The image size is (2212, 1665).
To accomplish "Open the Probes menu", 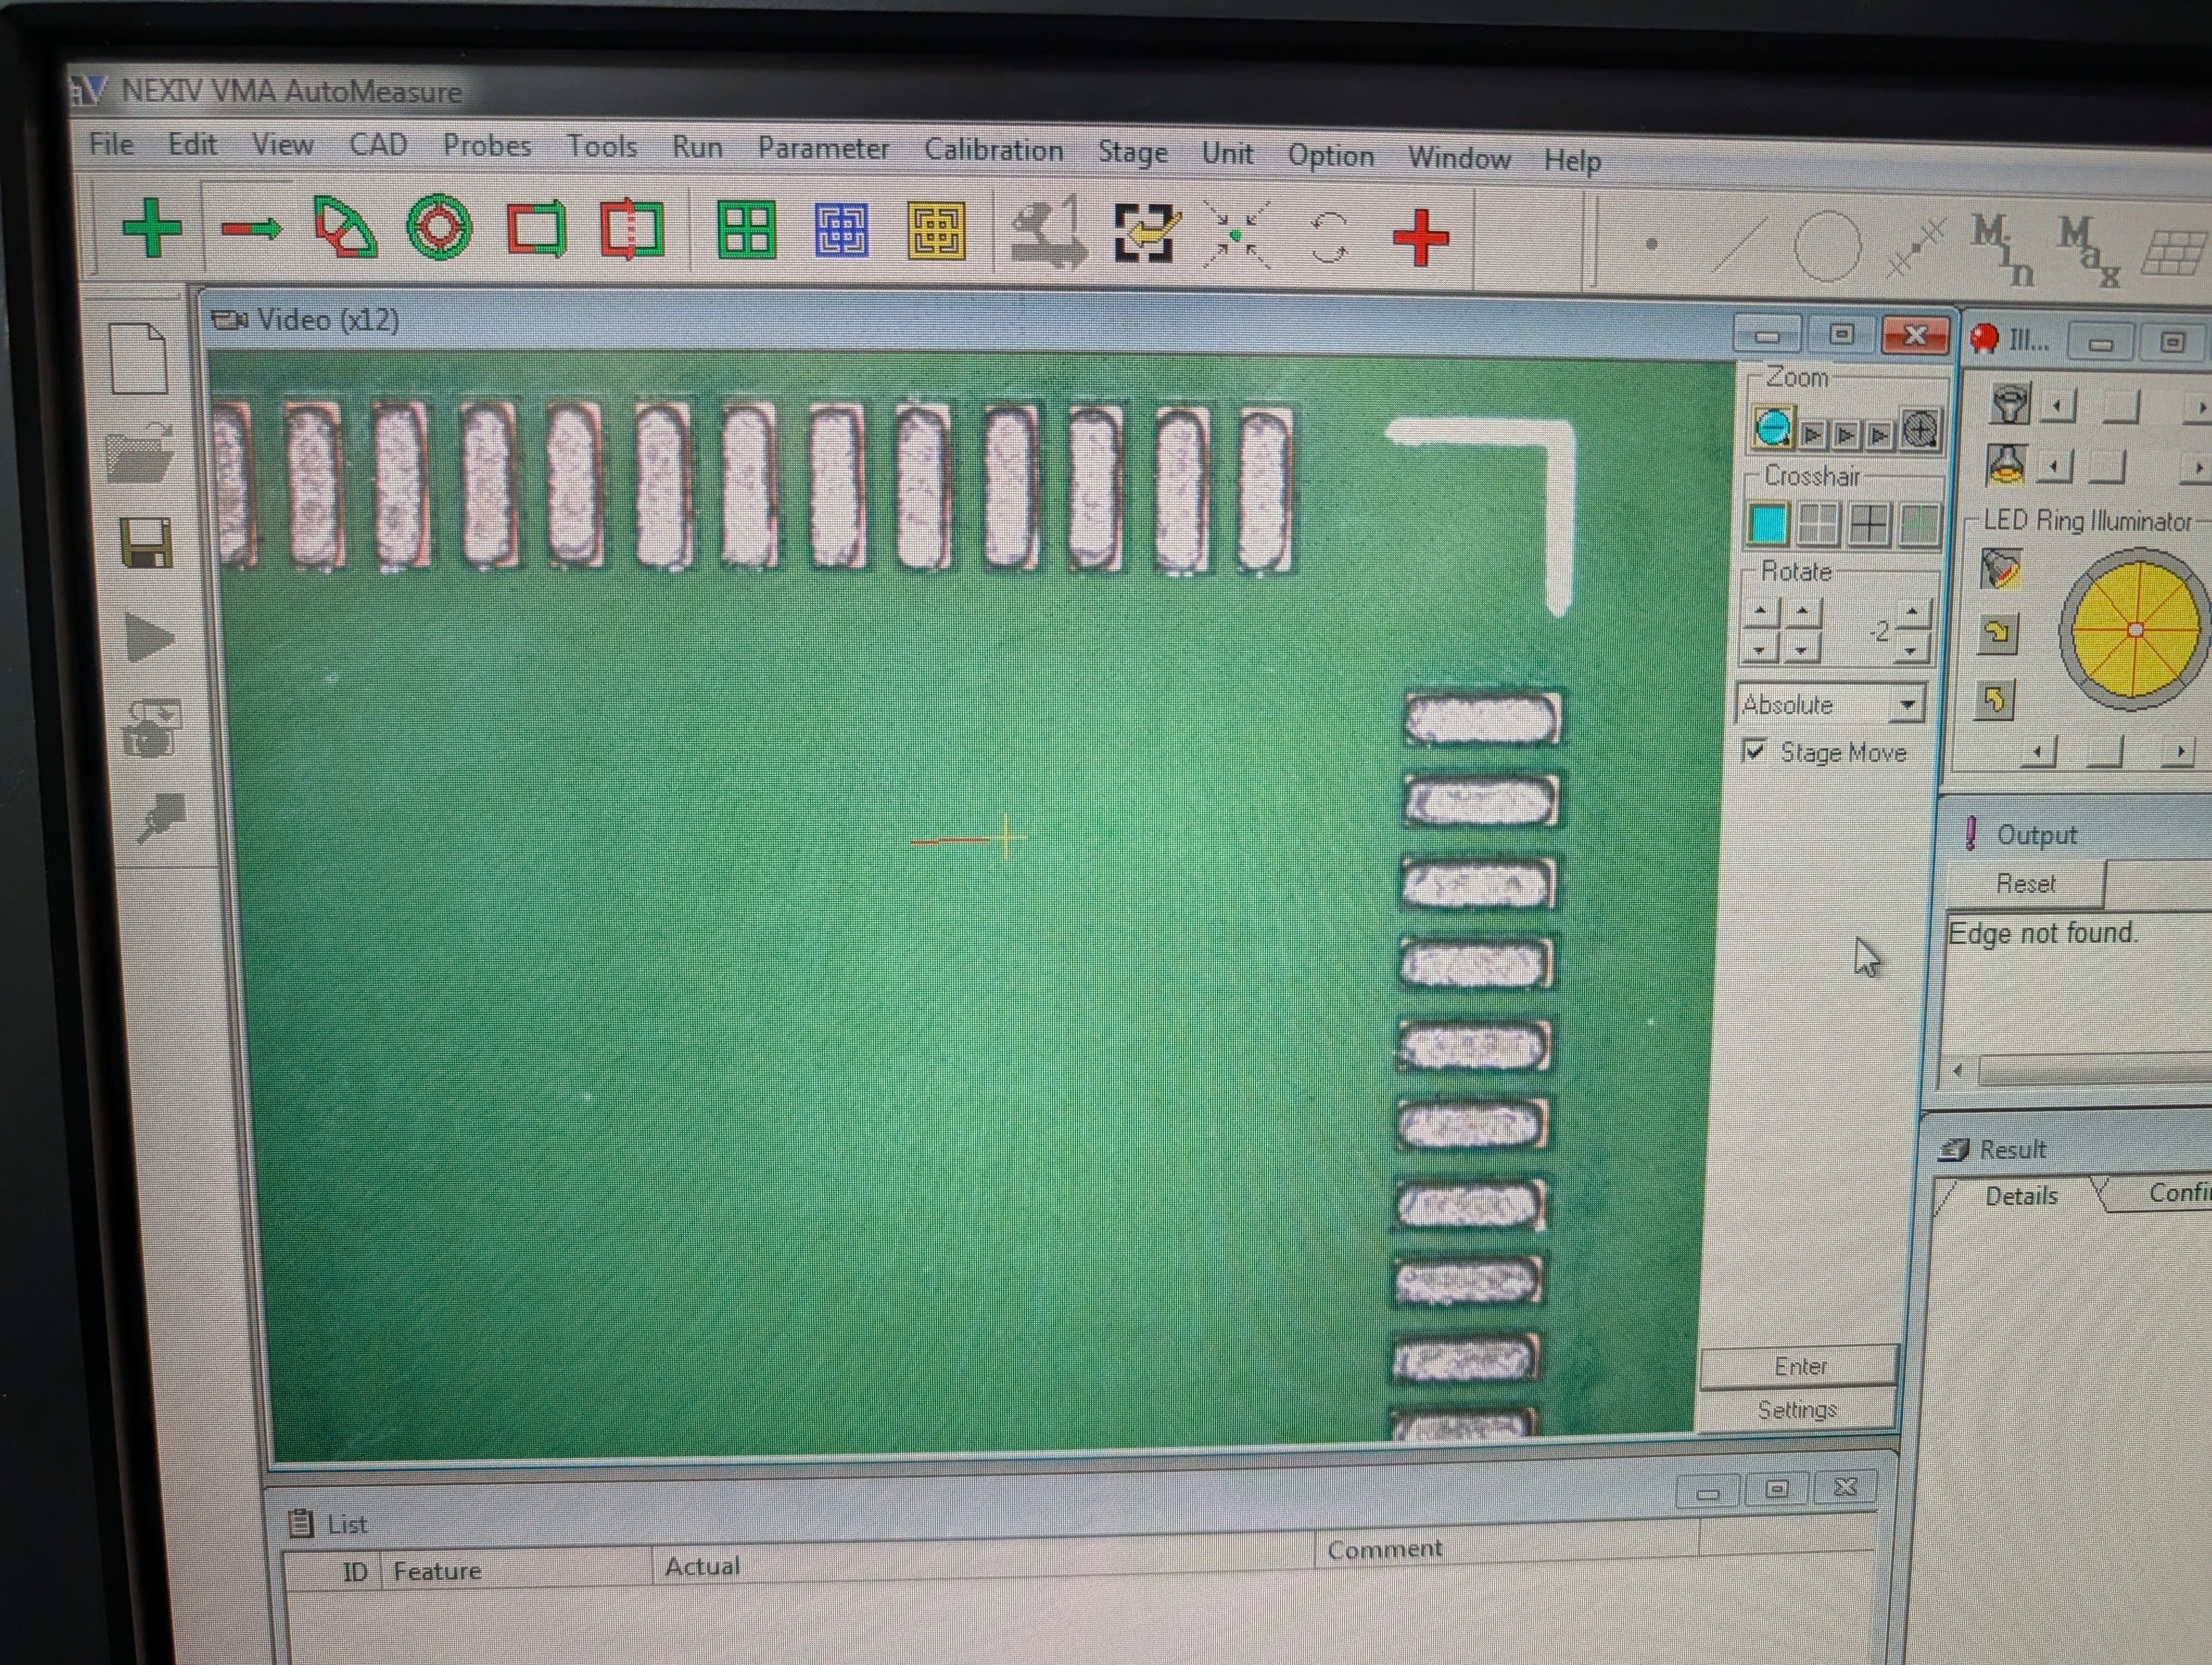I will tap(487, 146).
